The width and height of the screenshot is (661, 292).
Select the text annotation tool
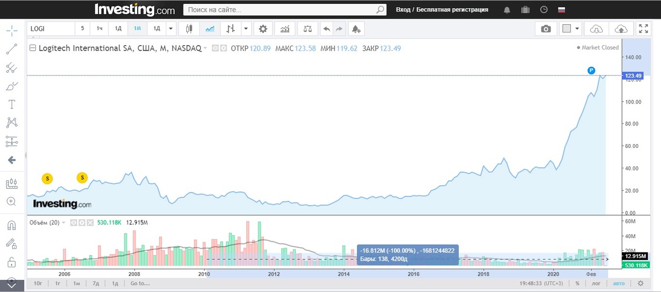click(x=12, y=104)
